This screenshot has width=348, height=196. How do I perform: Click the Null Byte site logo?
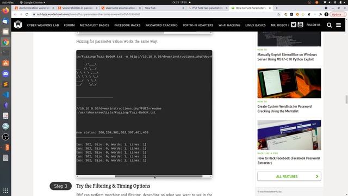[x=18, y=24]
